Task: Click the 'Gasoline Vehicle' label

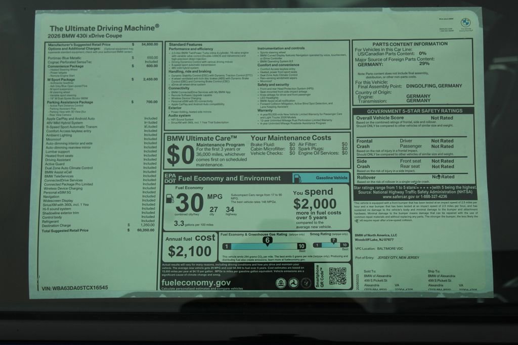Action: click(x=331, y=178)
